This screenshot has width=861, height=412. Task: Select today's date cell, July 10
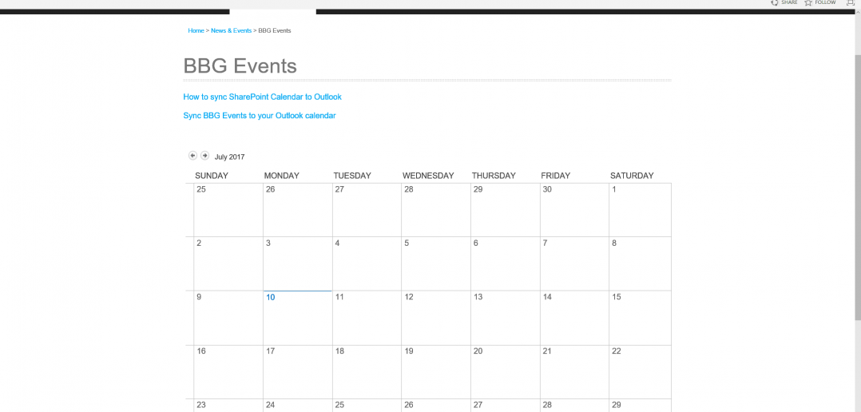coord(298,319)
